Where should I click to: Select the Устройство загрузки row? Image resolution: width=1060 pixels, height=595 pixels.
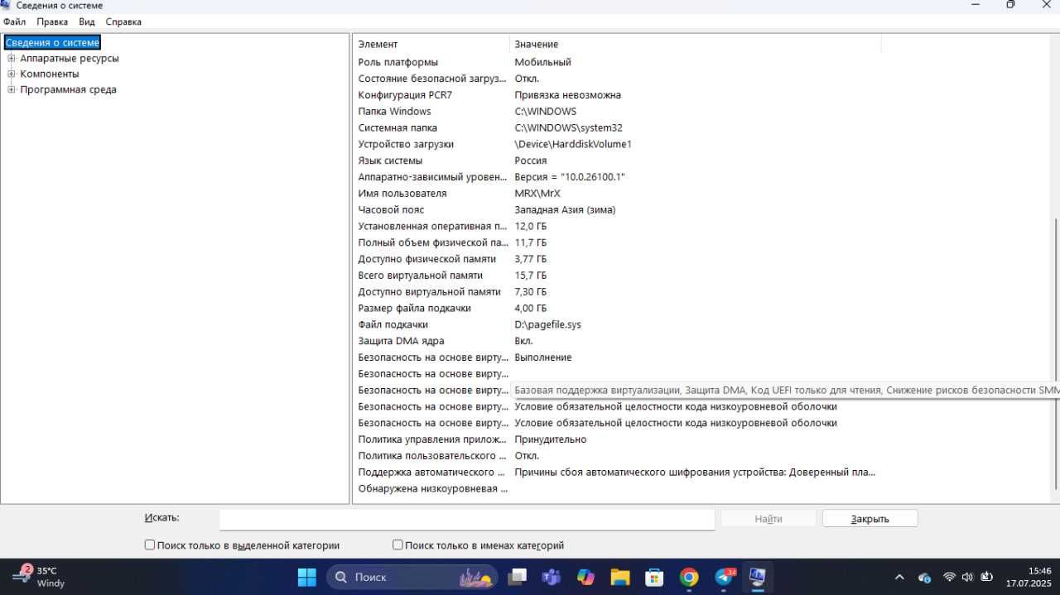tap(617, 144)
